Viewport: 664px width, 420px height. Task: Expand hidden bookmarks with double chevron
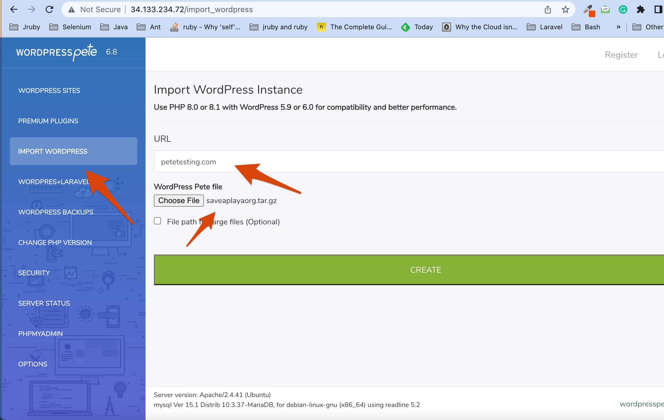click(x=618, y=27)
